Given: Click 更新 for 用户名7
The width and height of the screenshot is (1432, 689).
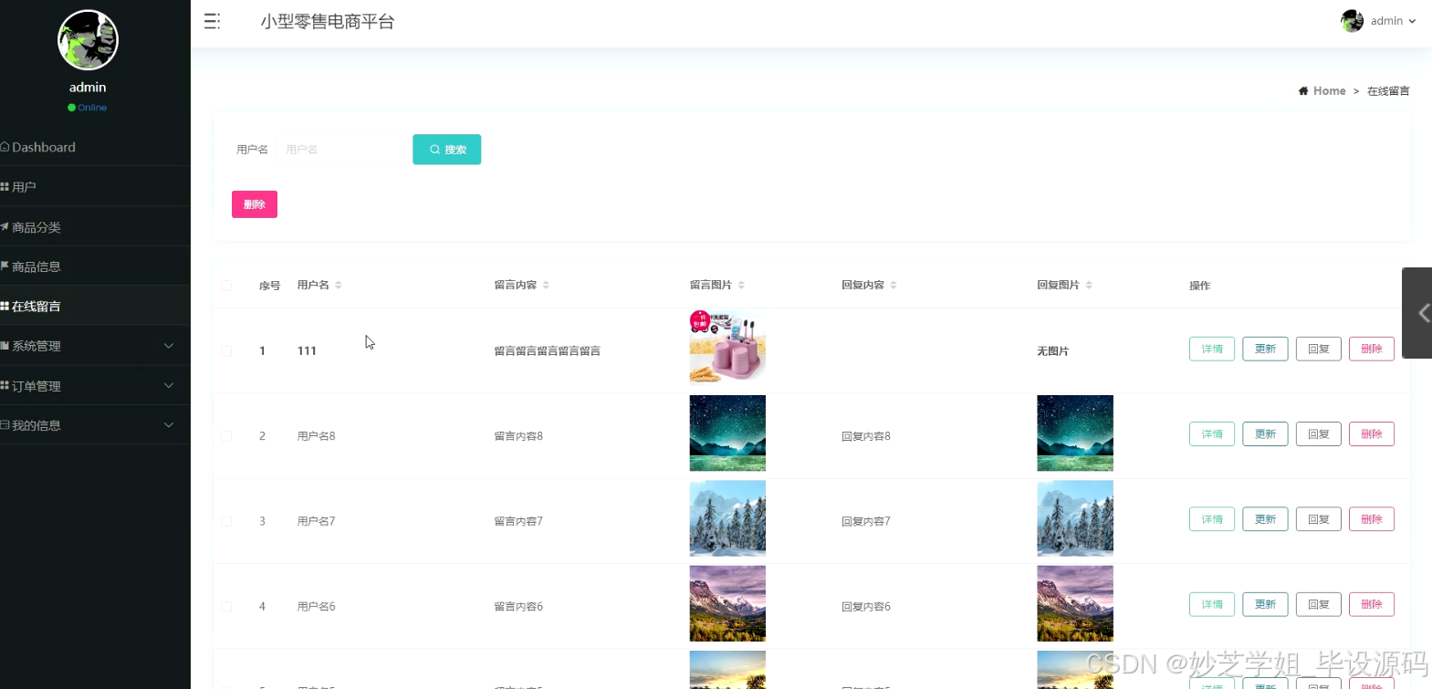Looking at the screenshot, I should 1265,519.
